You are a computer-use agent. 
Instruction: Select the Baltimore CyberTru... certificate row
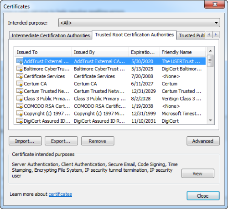[111, 69]
